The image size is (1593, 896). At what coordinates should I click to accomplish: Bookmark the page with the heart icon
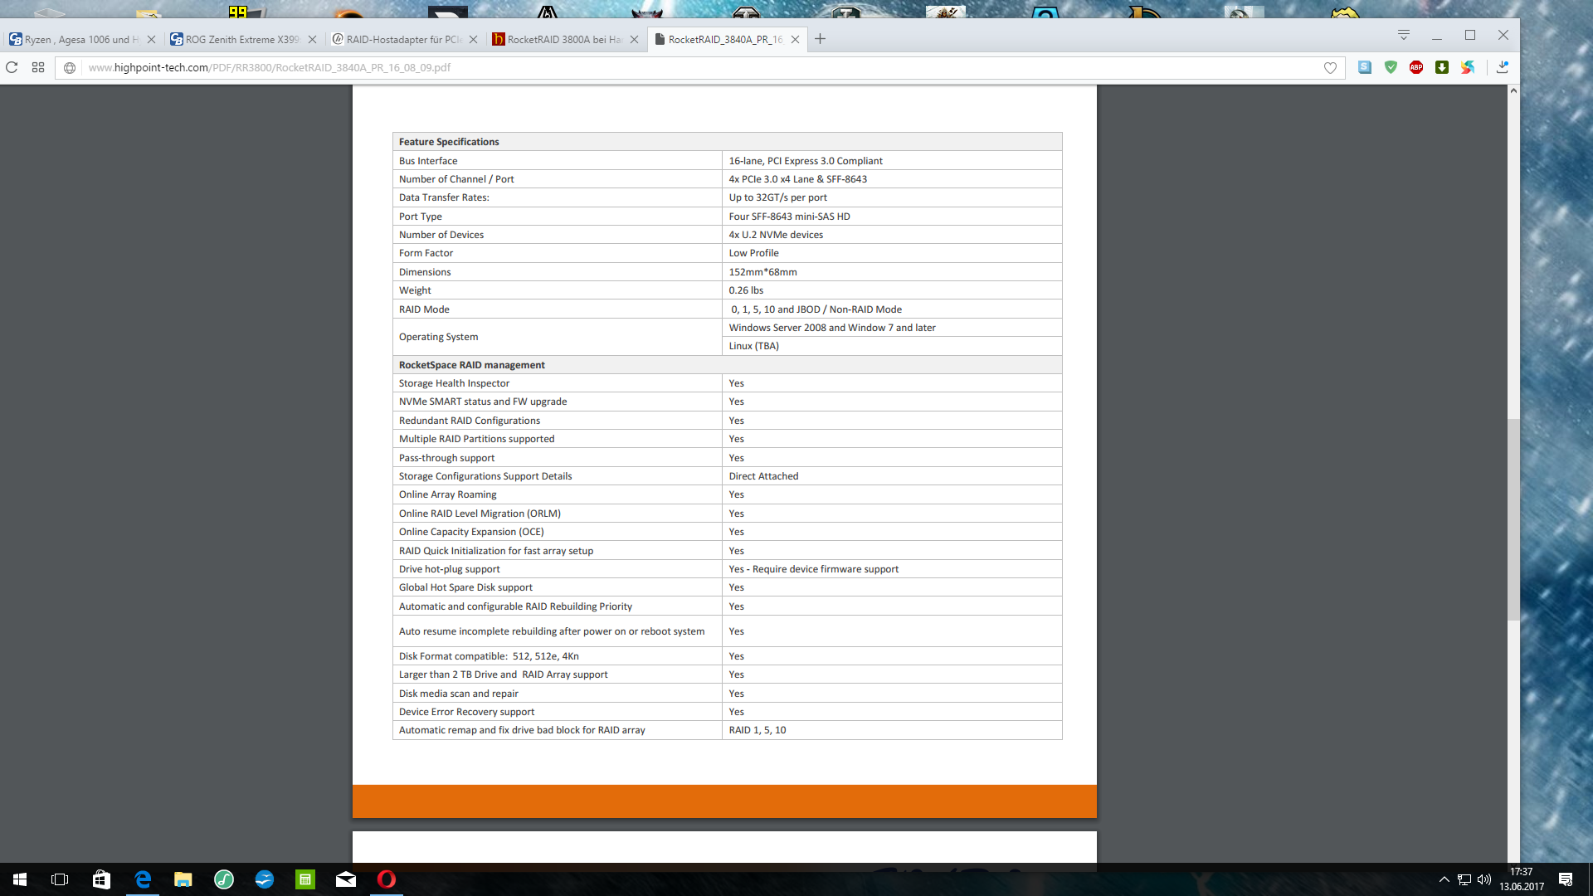(x=1330, y=68)
